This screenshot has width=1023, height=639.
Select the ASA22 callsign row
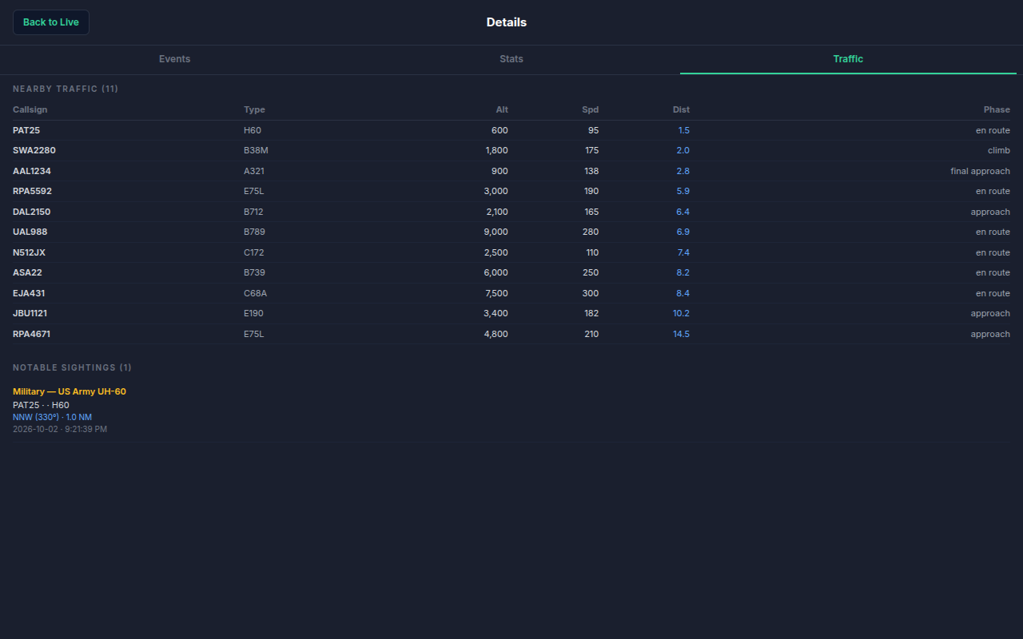pyautogui.click(x=511, y=272)
